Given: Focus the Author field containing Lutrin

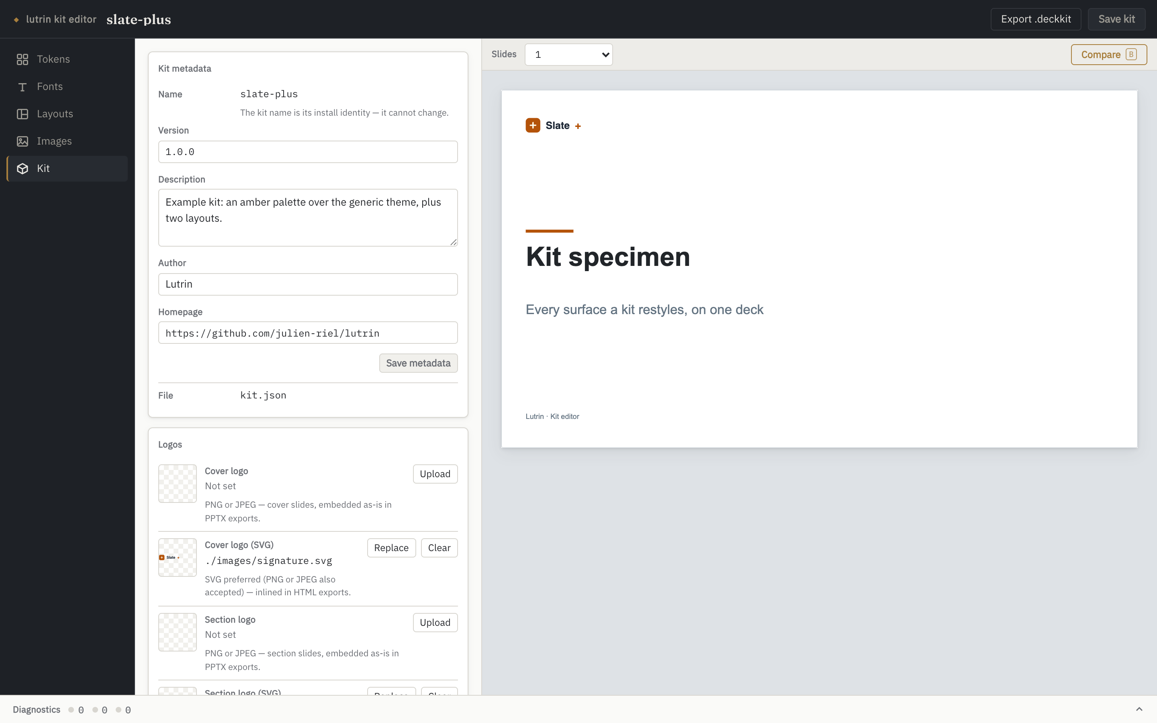Looking at the screenshot, I should [x=308, y=284].
